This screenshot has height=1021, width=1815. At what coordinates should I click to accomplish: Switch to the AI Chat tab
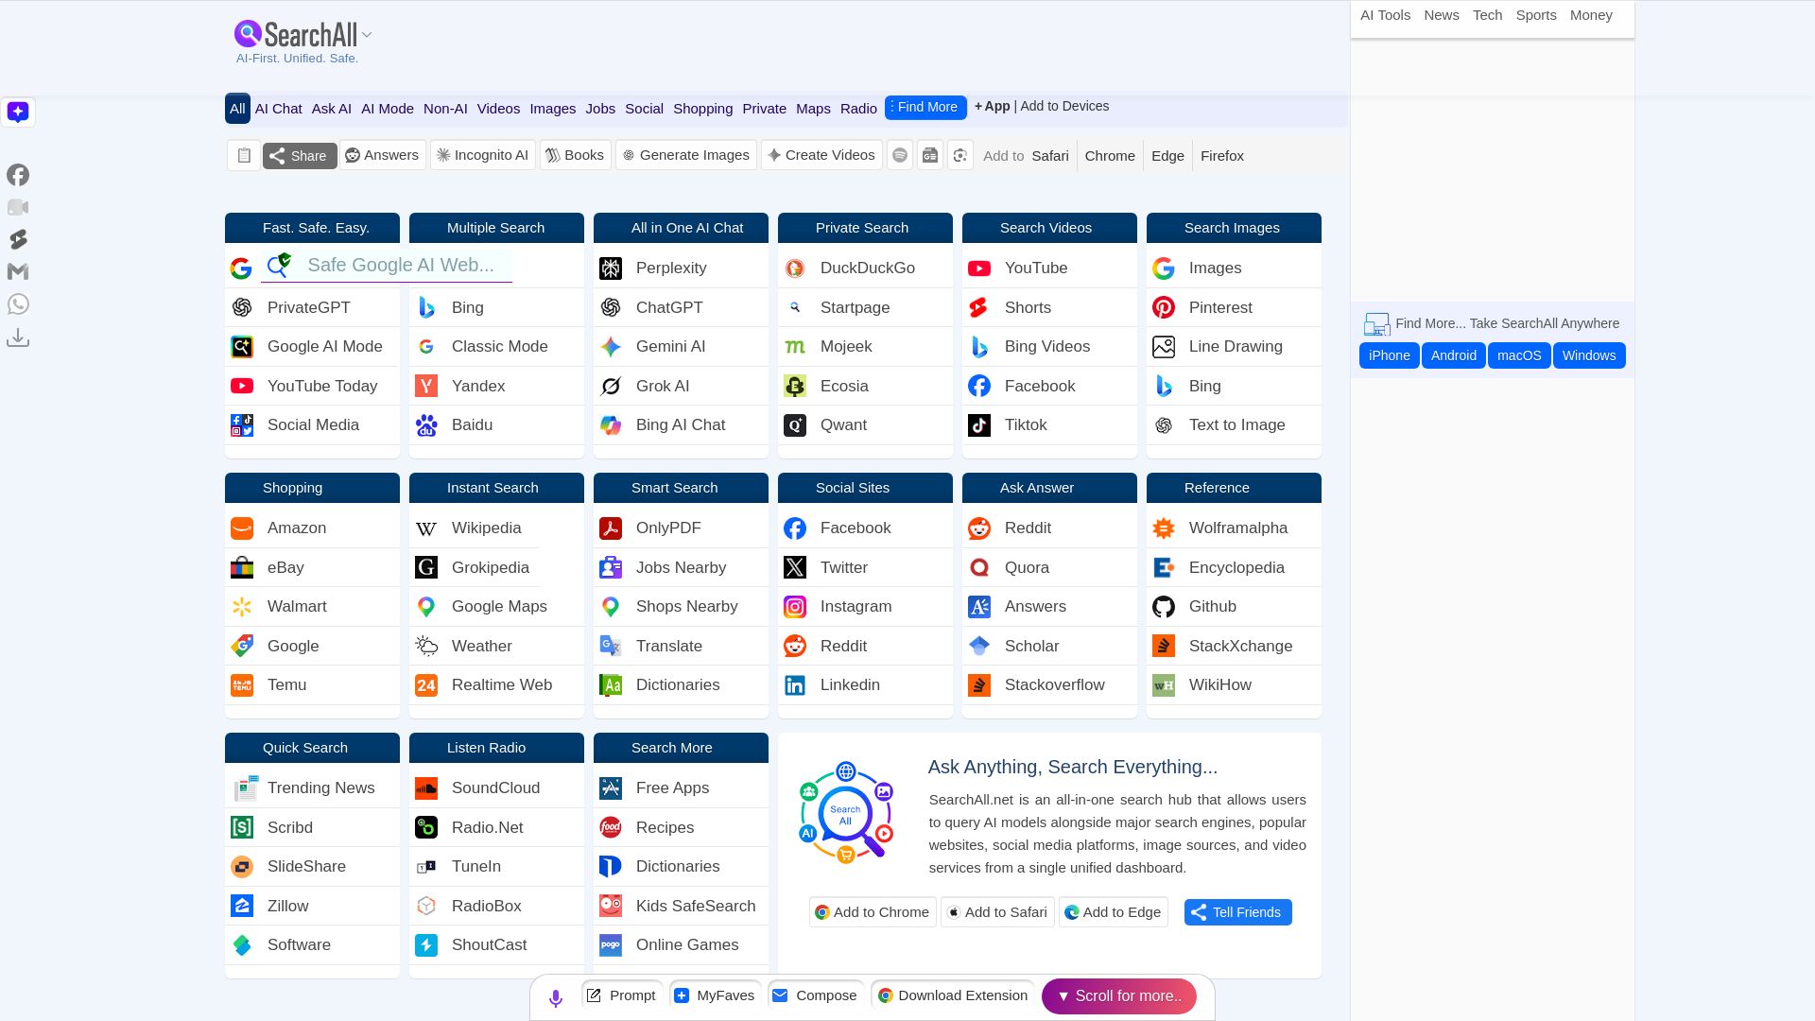(279, 109)
